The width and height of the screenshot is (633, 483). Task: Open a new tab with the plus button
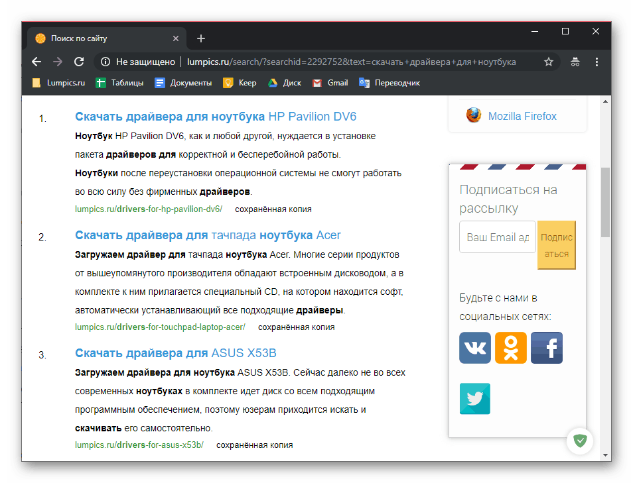coord(200,38)
